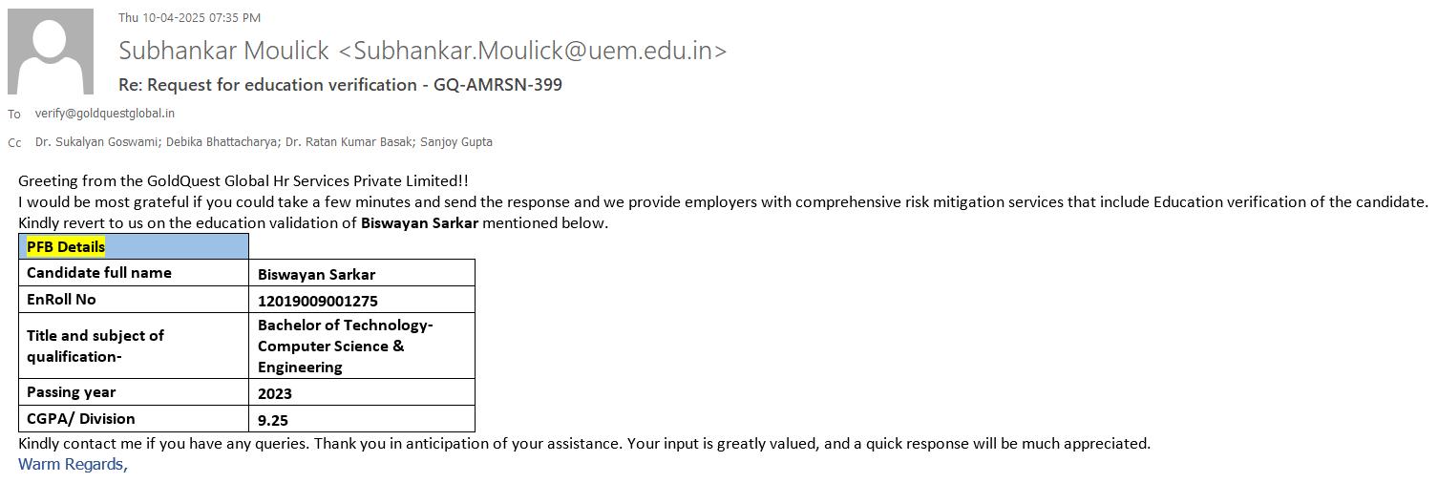This screenshot has height=483, width=1438.
Task: Click the email subject line
Action: click(x=340, y=85)
